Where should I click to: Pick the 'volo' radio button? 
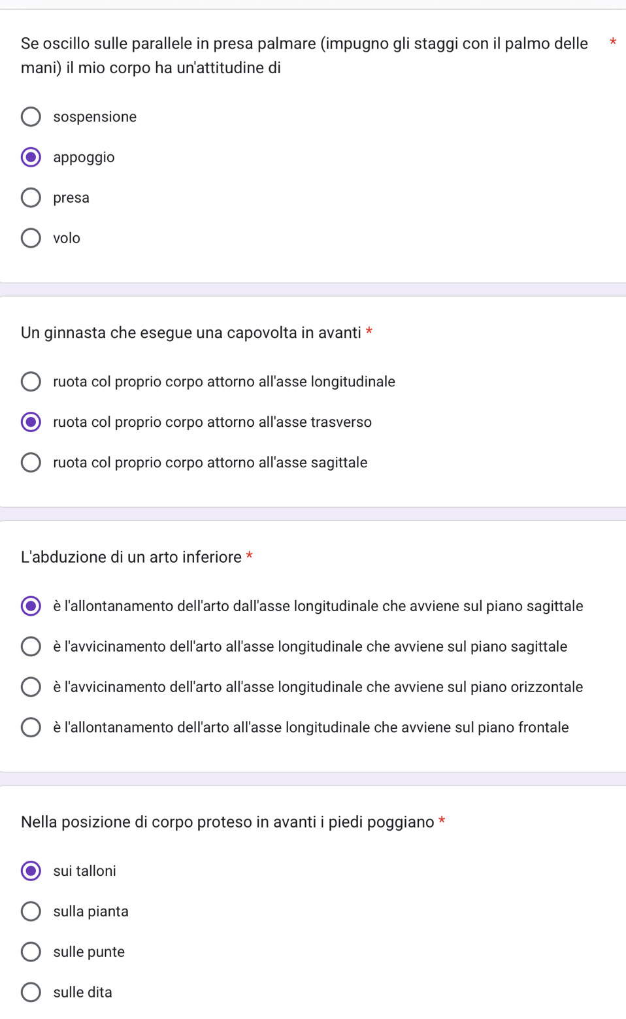click(x=31, y=239)
